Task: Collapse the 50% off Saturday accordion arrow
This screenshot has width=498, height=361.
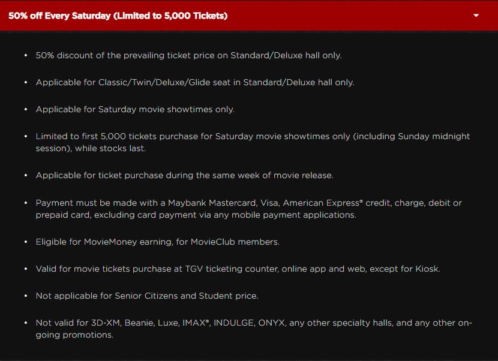Action: (476, 16)
